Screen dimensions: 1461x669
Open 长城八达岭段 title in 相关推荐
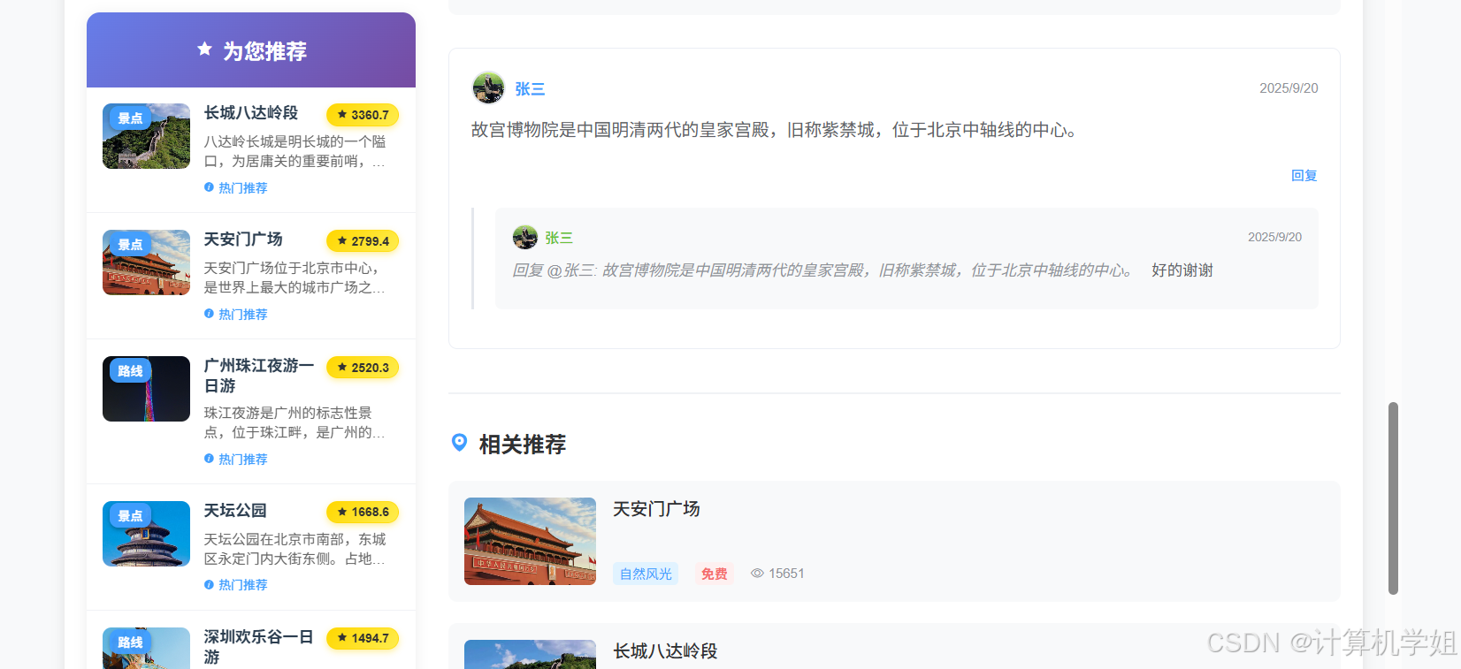click(665, 651)
